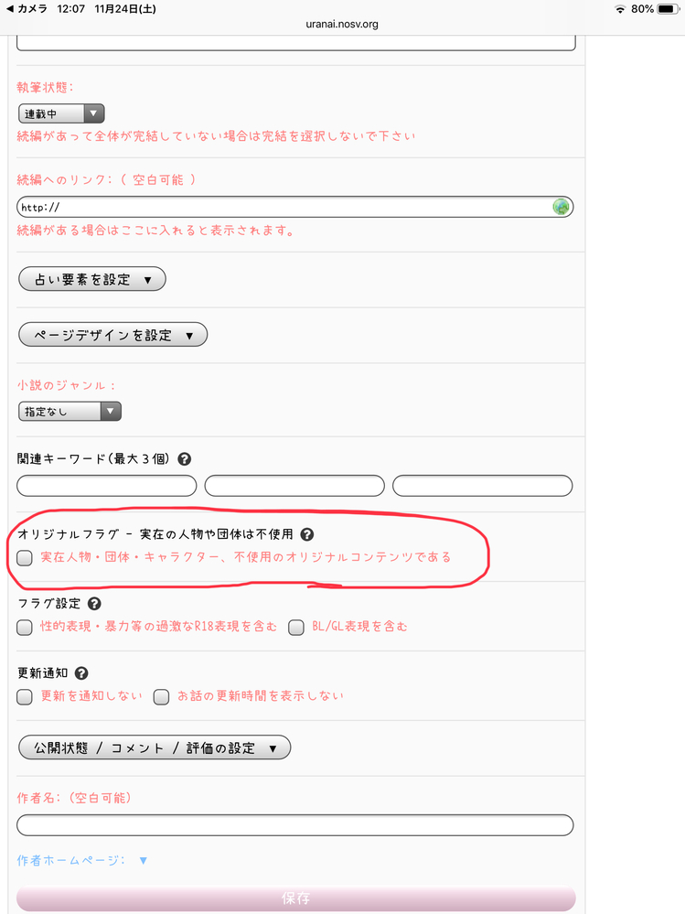685x914 pixels.
Task: Click green globe icon in link field
Action: pos(561,207)
